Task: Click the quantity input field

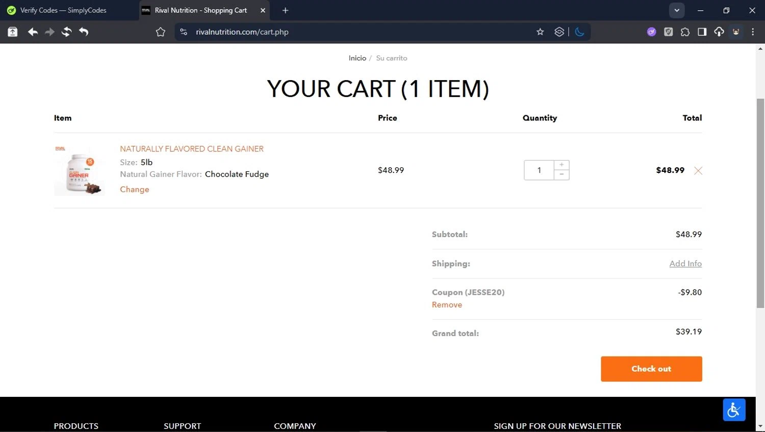Action: pyautogui.click(x=539, y=170)
